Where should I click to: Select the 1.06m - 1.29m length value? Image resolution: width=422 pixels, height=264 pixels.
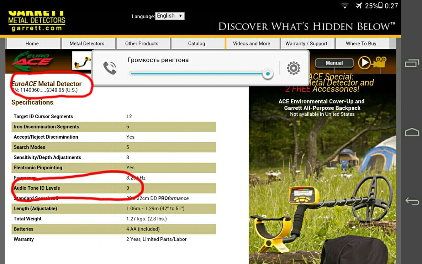(155, 208)
